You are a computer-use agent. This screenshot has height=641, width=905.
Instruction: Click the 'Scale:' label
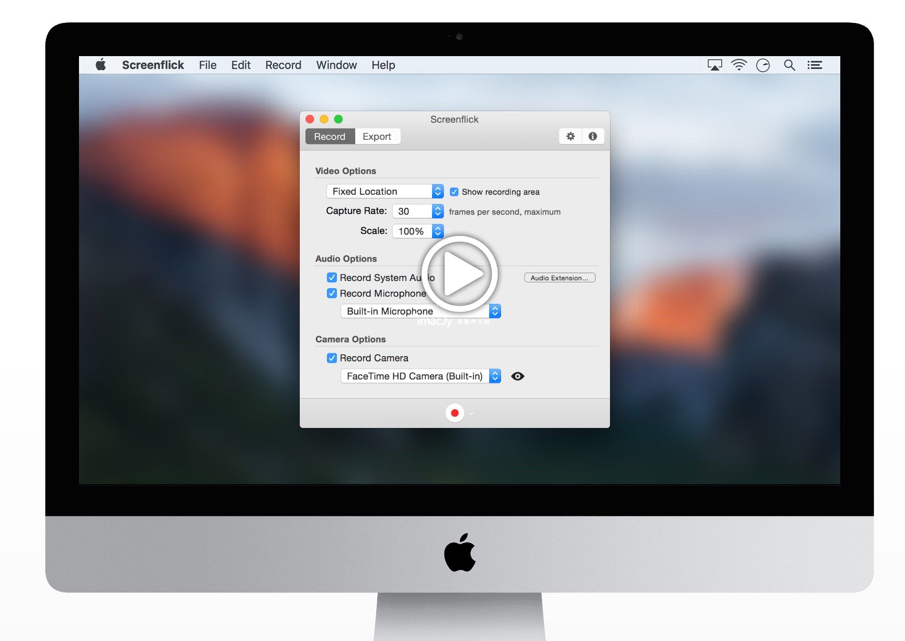tap(374, 231)
